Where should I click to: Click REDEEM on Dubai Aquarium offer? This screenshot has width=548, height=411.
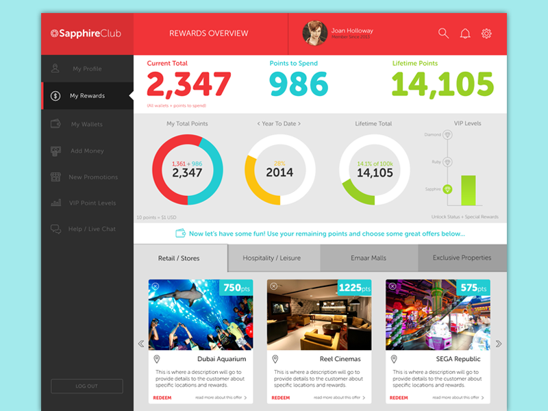pyautogui.click(x=162, y=397)
